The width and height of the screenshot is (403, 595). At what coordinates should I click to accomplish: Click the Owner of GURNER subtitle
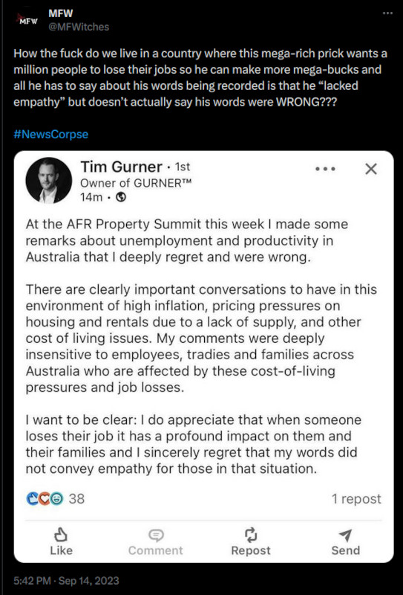(x=136, y=183)
